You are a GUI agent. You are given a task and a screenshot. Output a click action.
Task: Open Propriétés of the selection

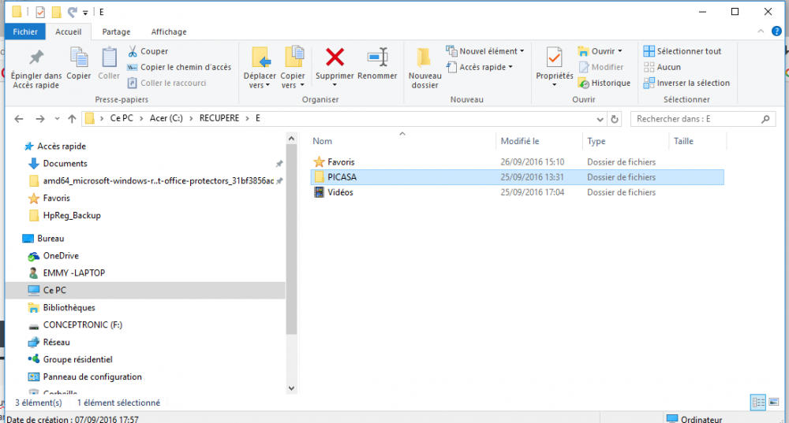click(x=555, y=66)
